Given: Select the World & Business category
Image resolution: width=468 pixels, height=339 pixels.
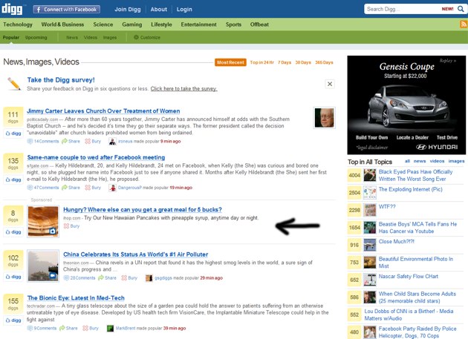Looking at the screenshot, I should click(x=62, y=24).
